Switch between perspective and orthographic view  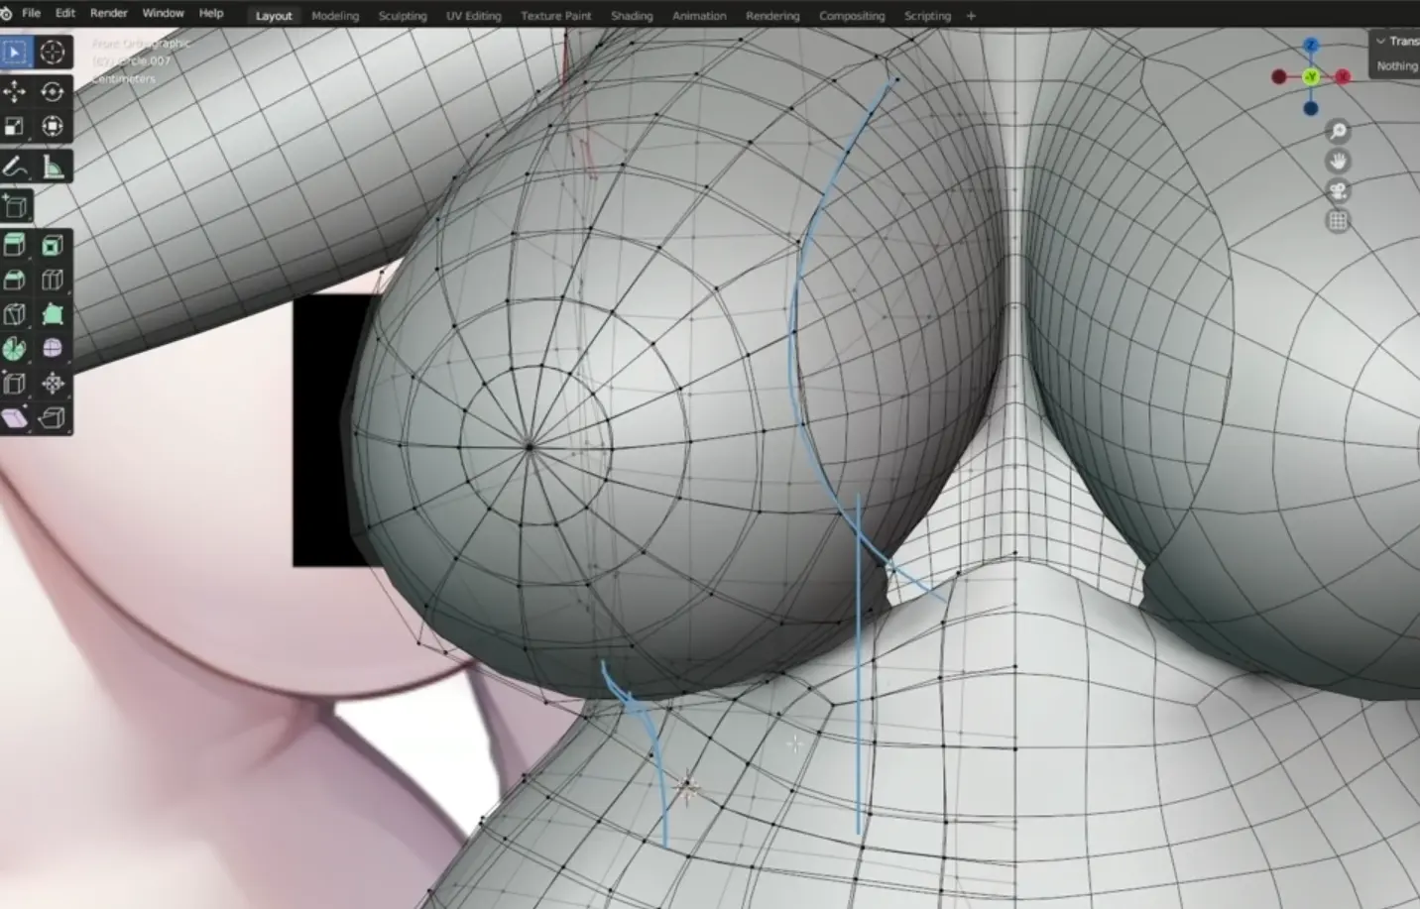1338,221
